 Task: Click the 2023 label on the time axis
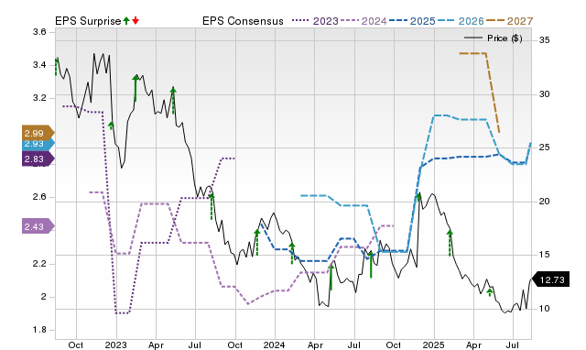point(116,345)
